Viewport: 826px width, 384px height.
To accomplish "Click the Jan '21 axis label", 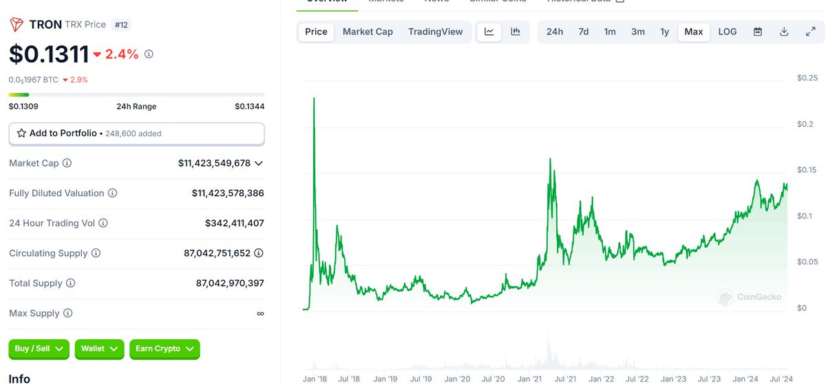I will 529,379.
